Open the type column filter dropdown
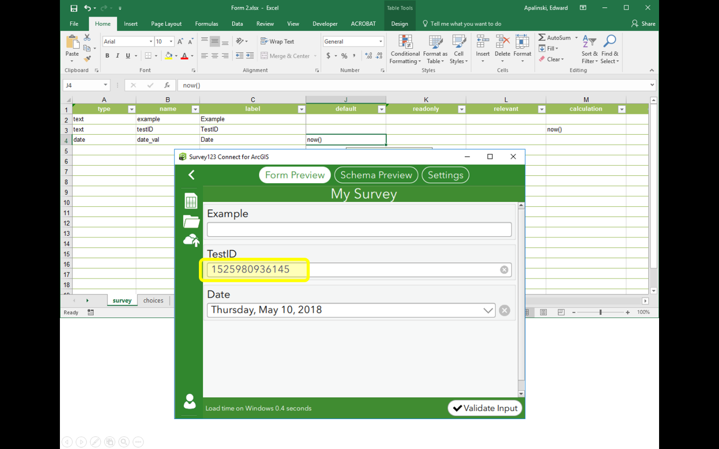Image resolution: width=719 pixels, height=449 pixels. 131,109
